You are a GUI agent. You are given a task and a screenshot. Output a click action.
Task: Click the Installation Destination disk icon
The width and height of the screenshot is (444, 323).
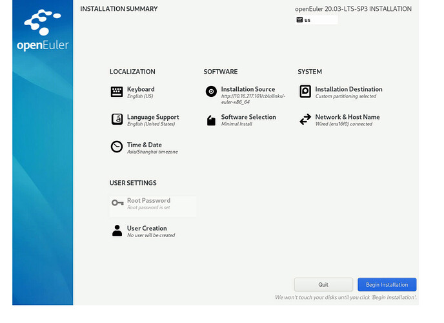pyautogui.click(x=305, y=92)
